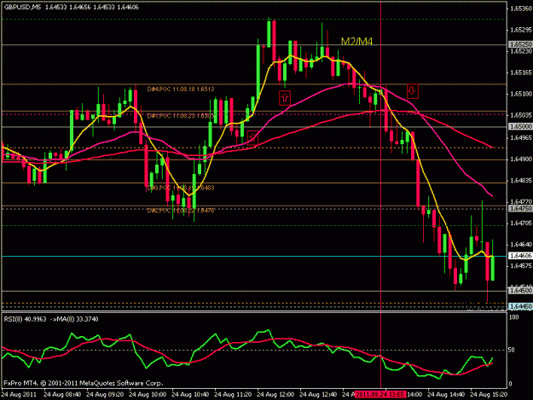Screen dimensions: 533x400
Task: Click the 1.64965 price axis label
Action: point(521,137)
